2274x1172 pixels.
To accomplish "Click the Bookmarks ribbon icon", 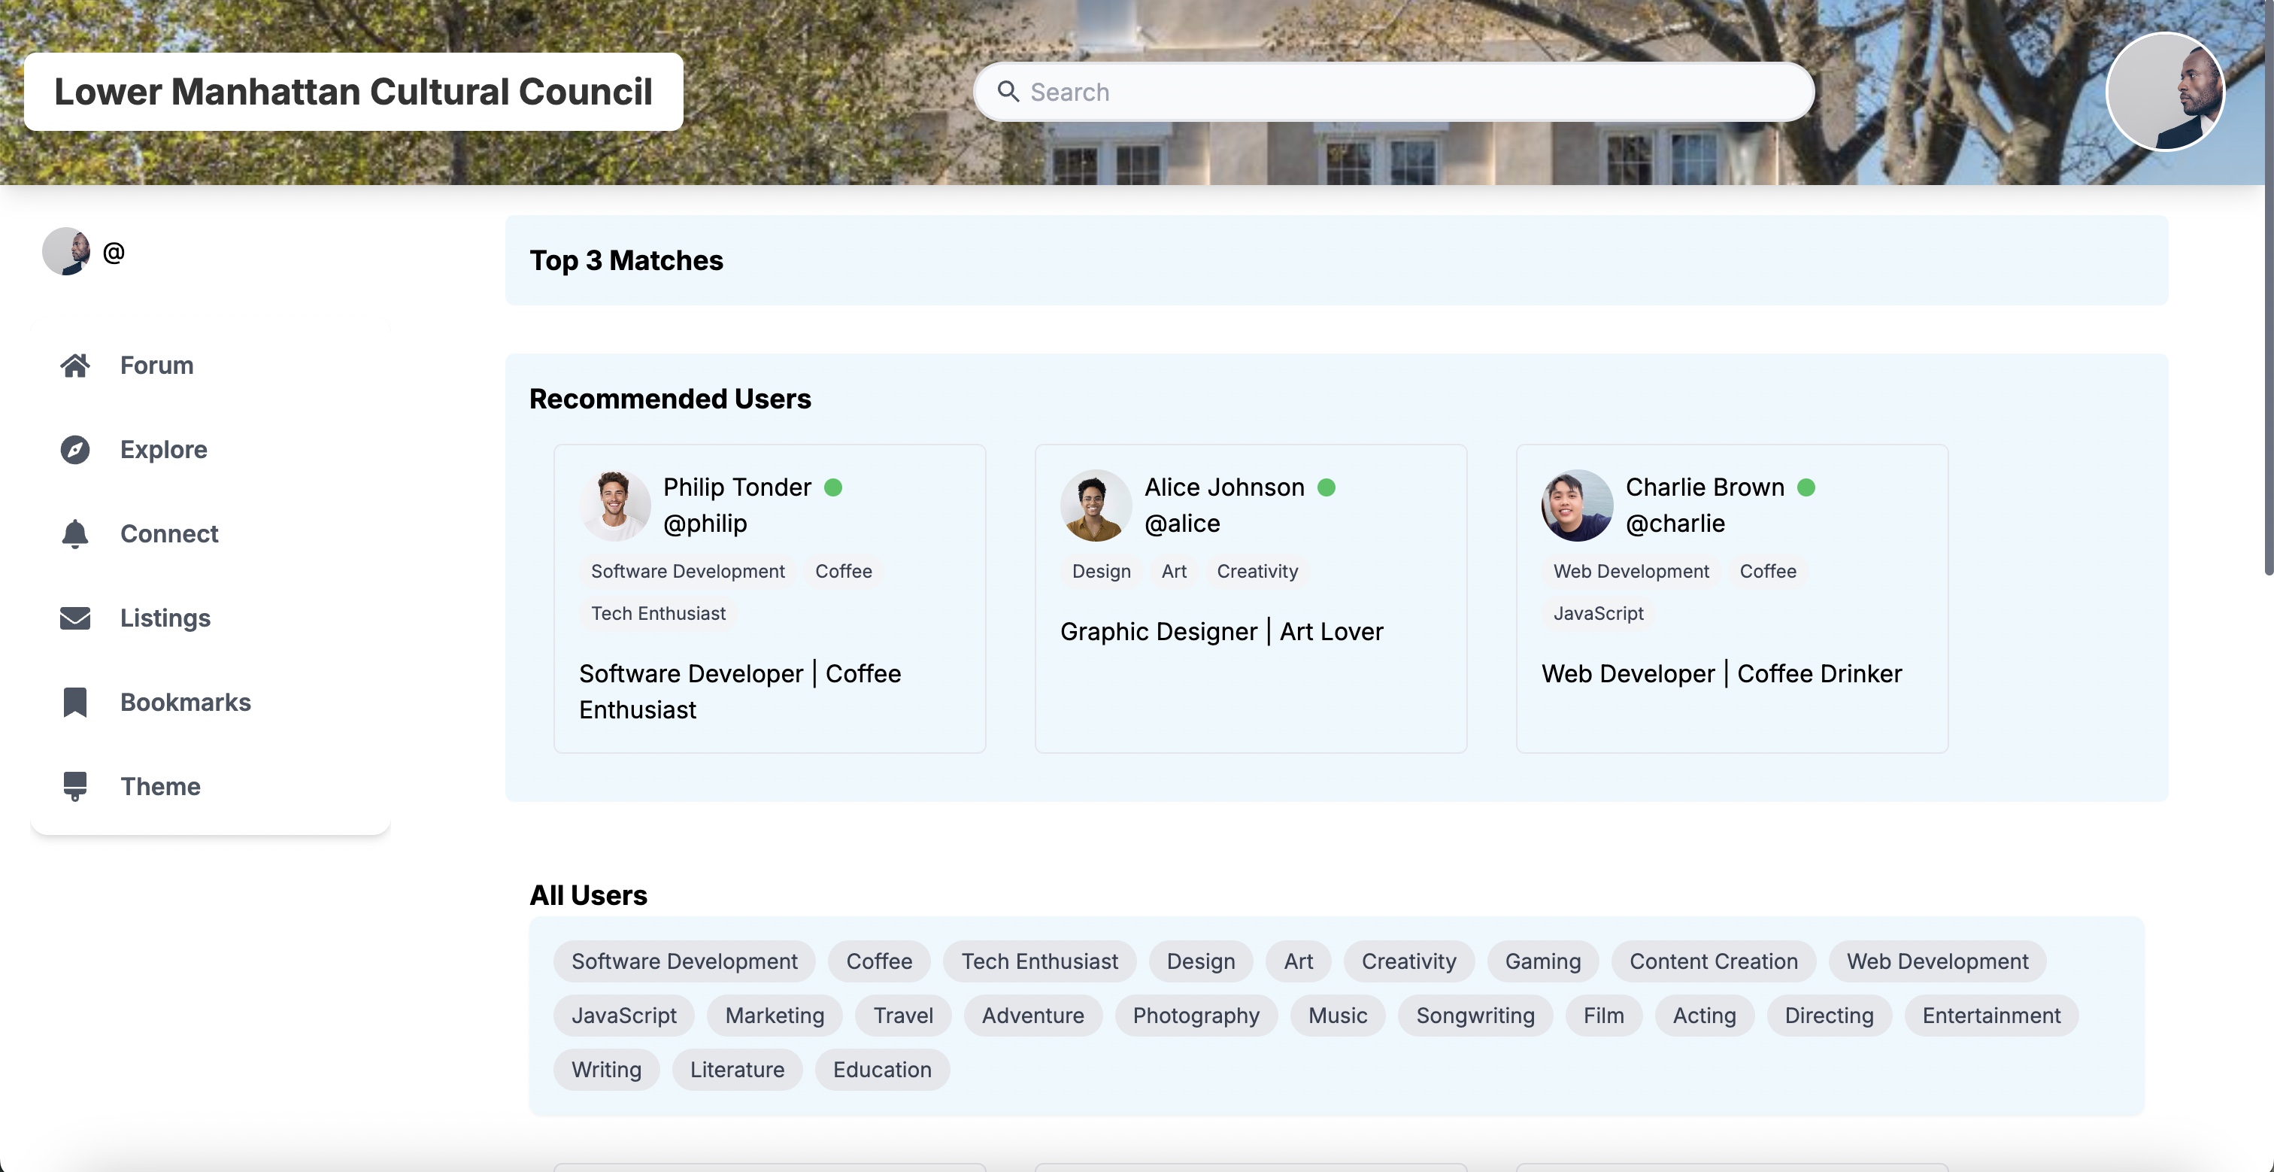I will [x=75, y=702].
